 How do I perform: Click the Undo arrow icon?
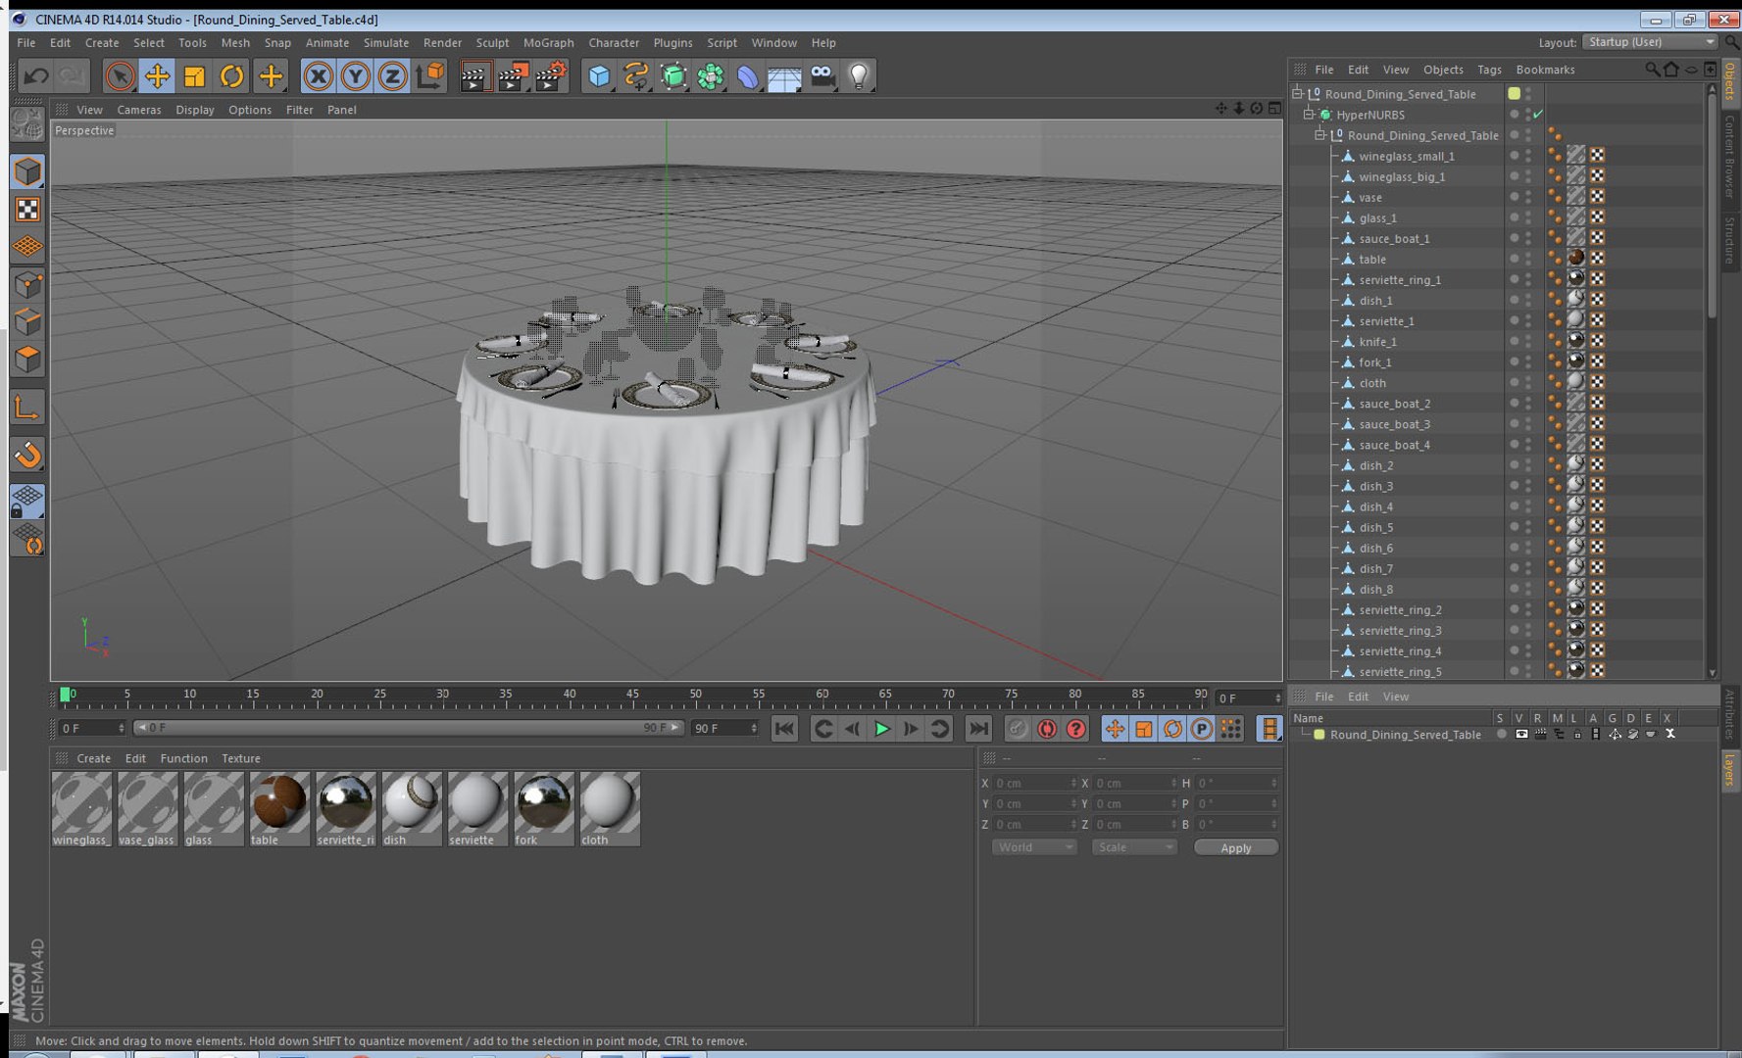[x=36, y=75]
